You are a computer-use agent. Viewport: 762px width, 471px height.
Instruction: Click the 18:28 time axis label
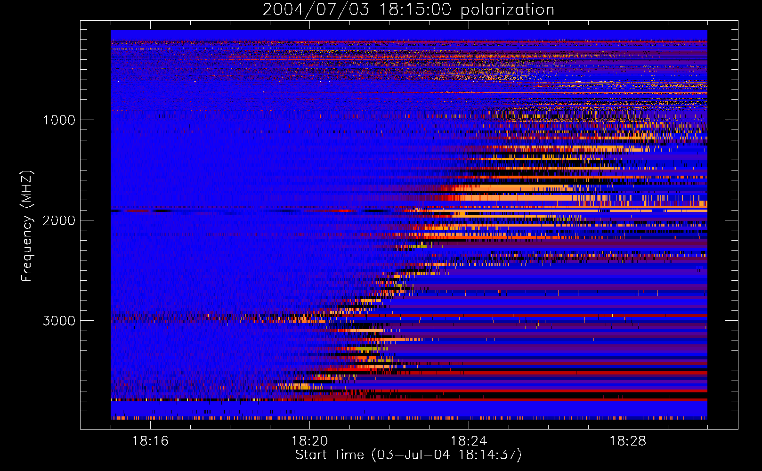click(628, 441)
